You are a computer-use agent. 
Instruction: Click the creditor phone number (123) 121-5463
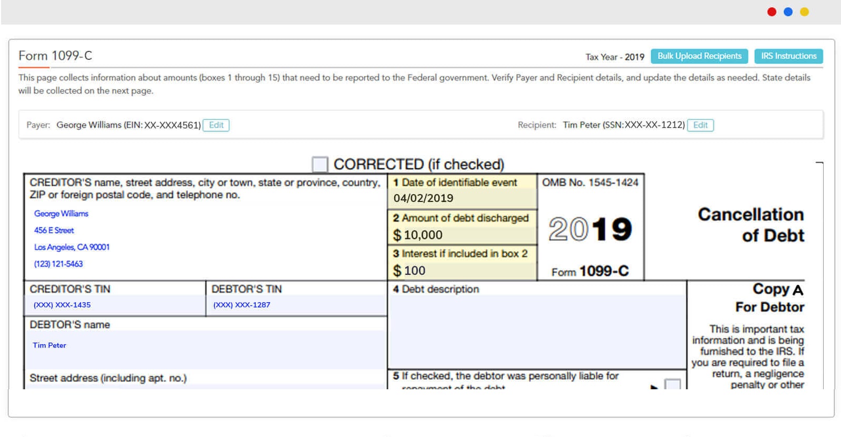tap(58, 264)
